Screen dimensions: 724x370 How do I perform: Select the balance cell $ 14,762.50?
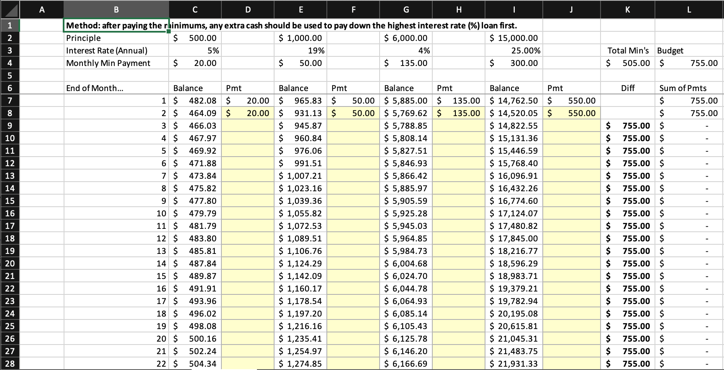[514, 101]
